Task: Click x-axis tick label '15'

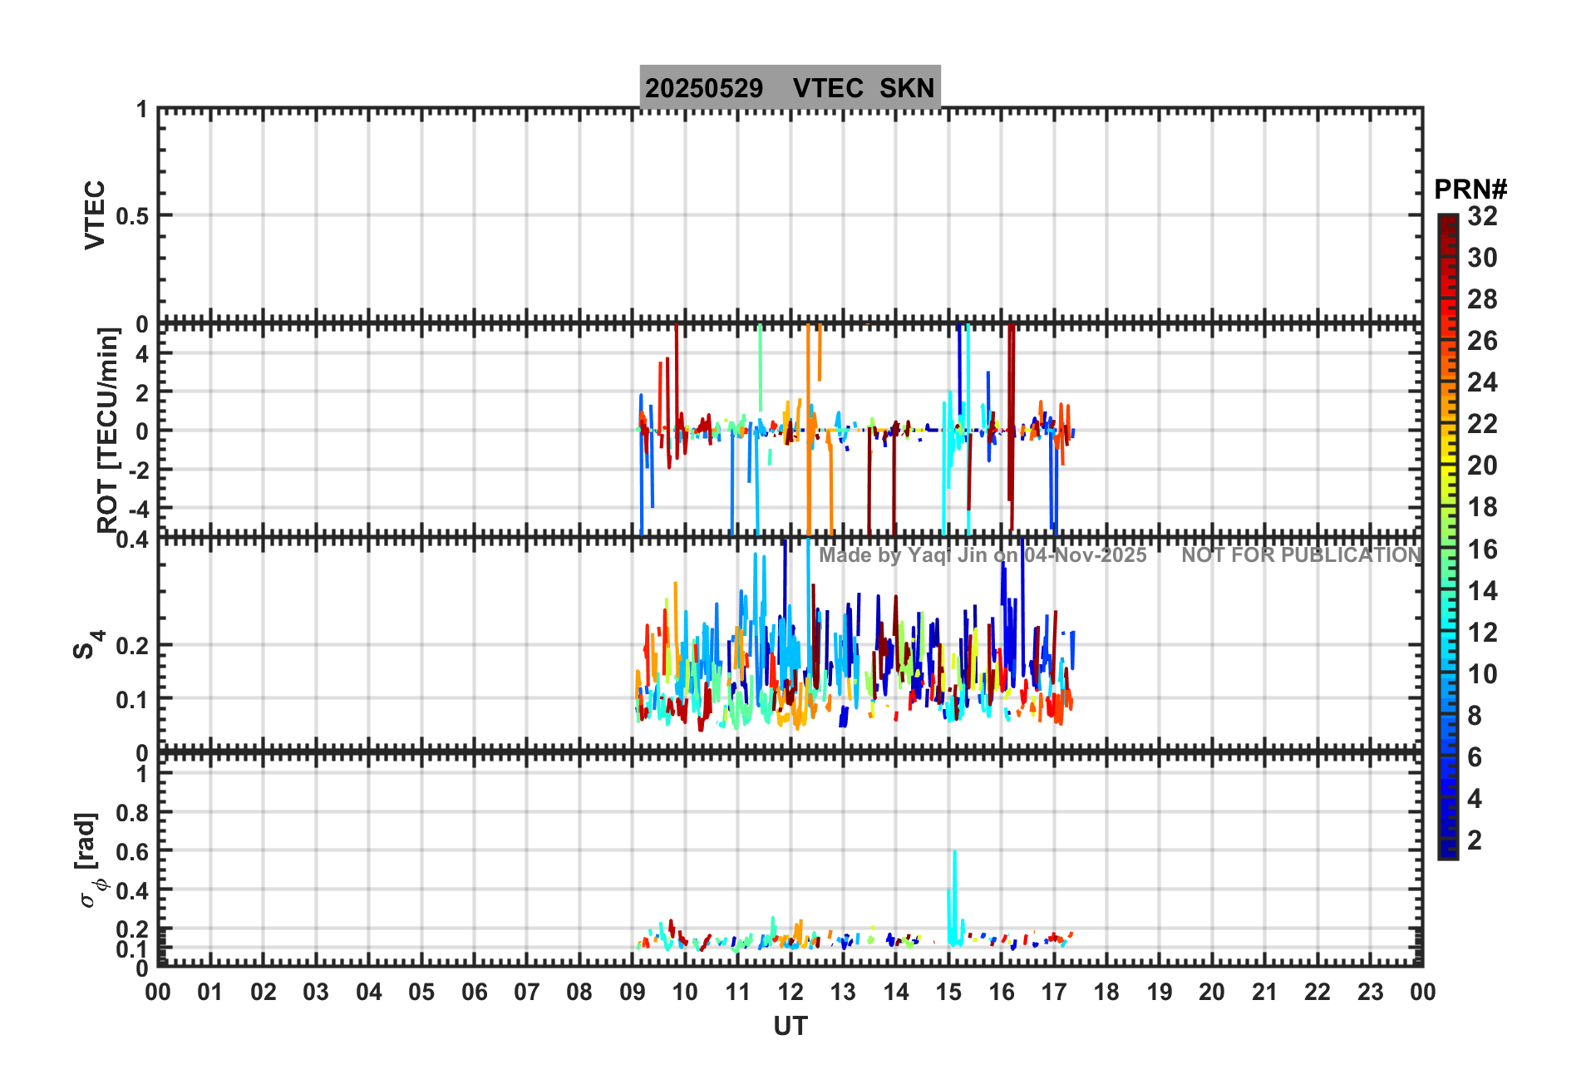Action: tap(948, 992)
